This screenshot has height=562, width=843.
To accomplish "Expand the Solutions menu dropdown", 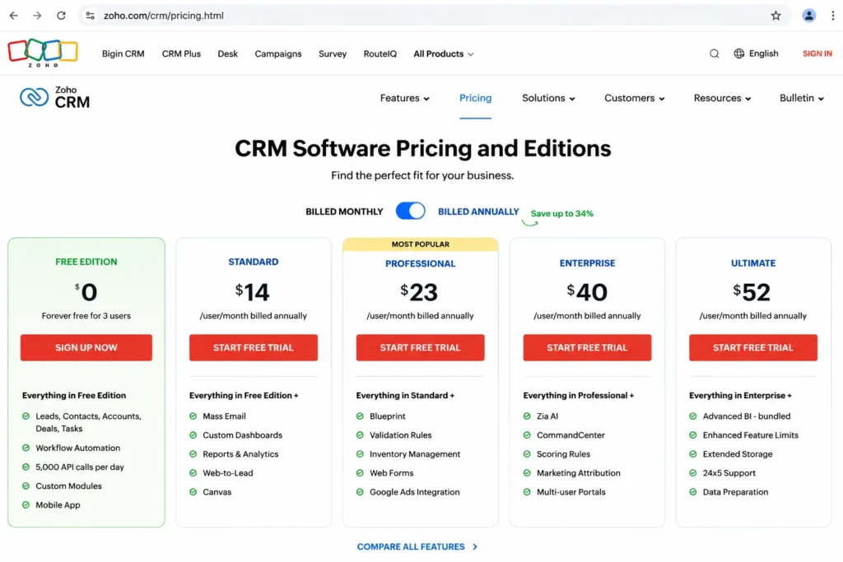I will tap(548, 98).
